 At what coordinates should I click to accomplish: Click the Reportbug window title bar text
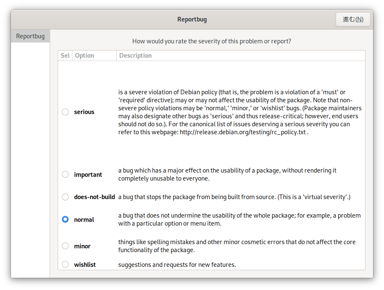[x=192, y=19]
